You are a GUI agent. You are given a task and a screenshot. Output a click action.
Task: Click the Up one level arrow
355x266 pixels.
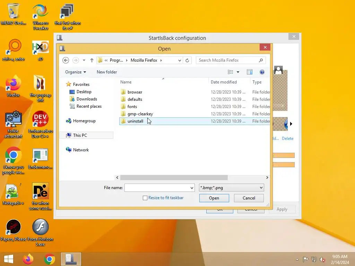(92, 60)
